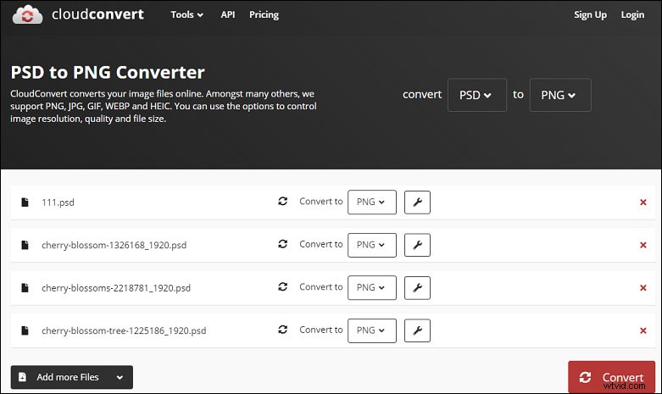Screen dimensions: 662x394
Task: Start conversion with the red Convert button
Action: [611, 377]
